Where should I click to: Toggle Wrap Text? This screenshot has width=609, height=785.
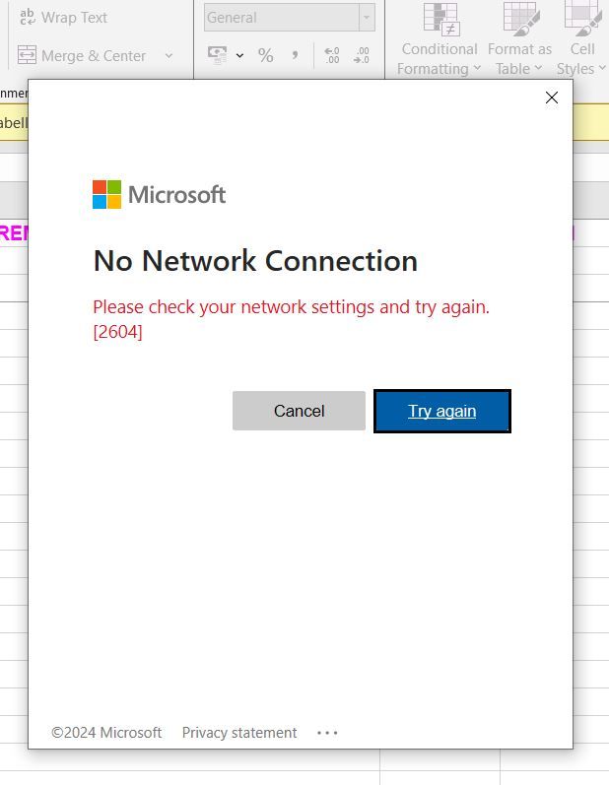pyautogui.click(x=64, y=18)
